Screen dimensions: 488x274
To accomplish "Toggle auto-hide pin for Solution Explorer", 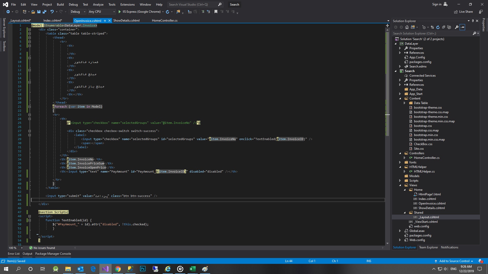I will (473, 21).
